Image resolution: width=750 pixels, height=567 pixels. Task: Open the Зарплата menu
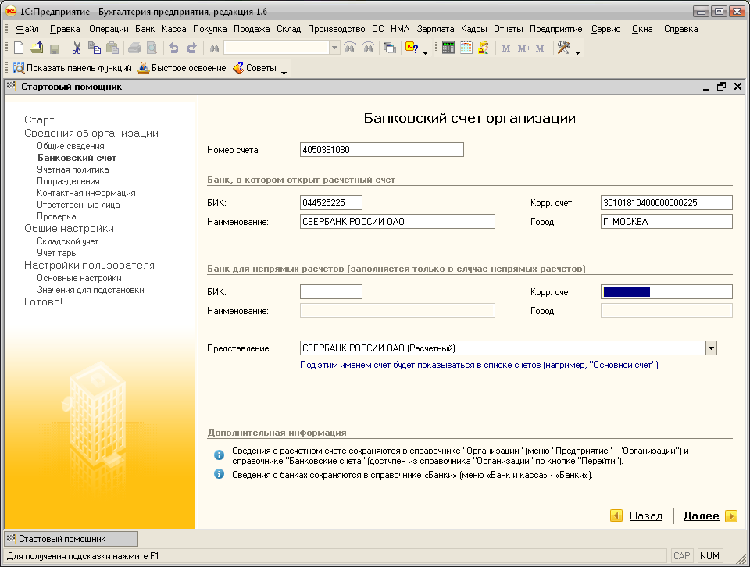tap(435, 29)
